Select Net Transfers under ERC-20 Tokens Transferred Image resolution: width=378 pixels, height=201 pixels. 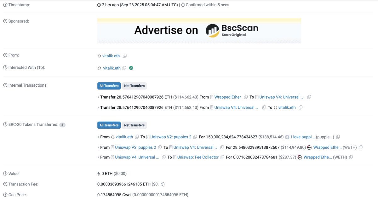[x=135, y=125]
